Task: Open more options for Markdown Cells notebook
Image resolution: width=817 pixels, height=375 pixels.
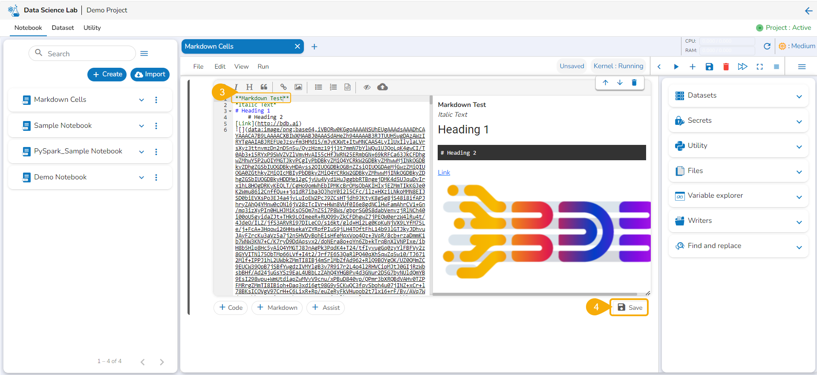Action: point(156,100)
